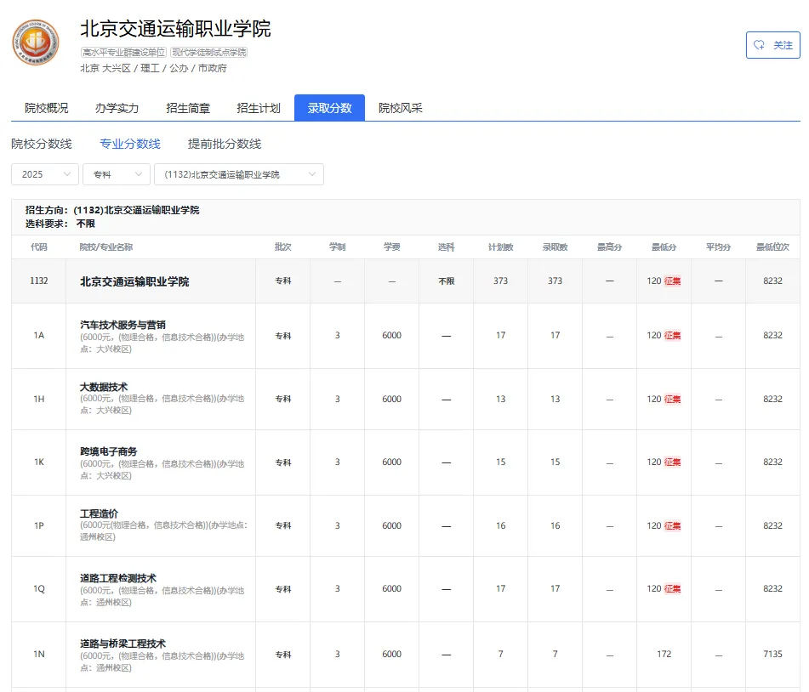This screenshot has height=692, width=809.
Task: Expand the (1132)北京交通运输职业学院 dropdown
Action: coord(239,174)
